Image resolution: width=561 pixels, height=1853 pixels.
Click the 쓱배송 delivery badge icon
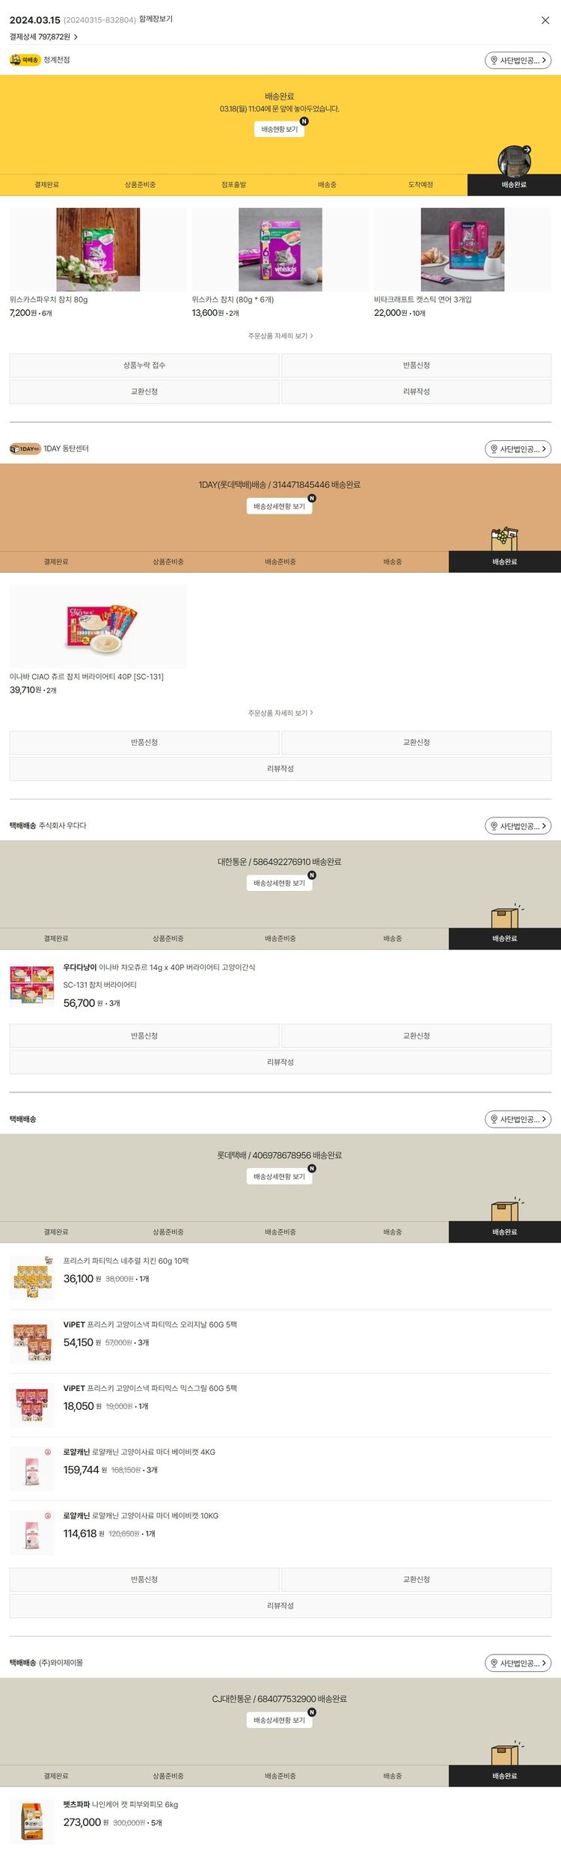click(x=25, y=60)
